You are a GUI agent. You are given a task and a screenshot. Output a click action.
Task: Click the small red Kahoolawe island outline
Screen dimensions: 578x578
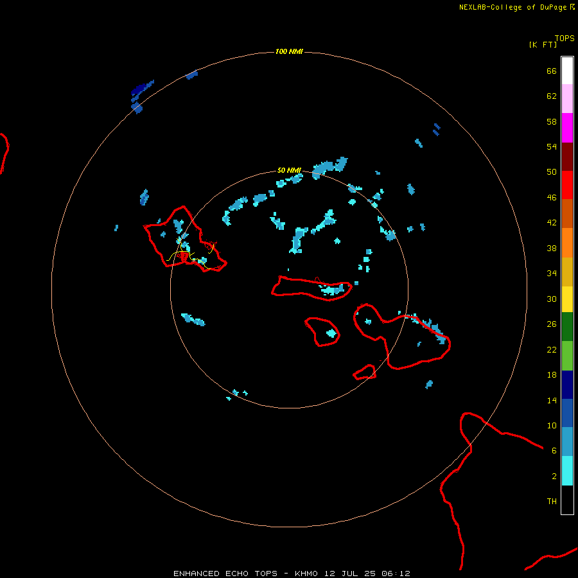[365, 372]
